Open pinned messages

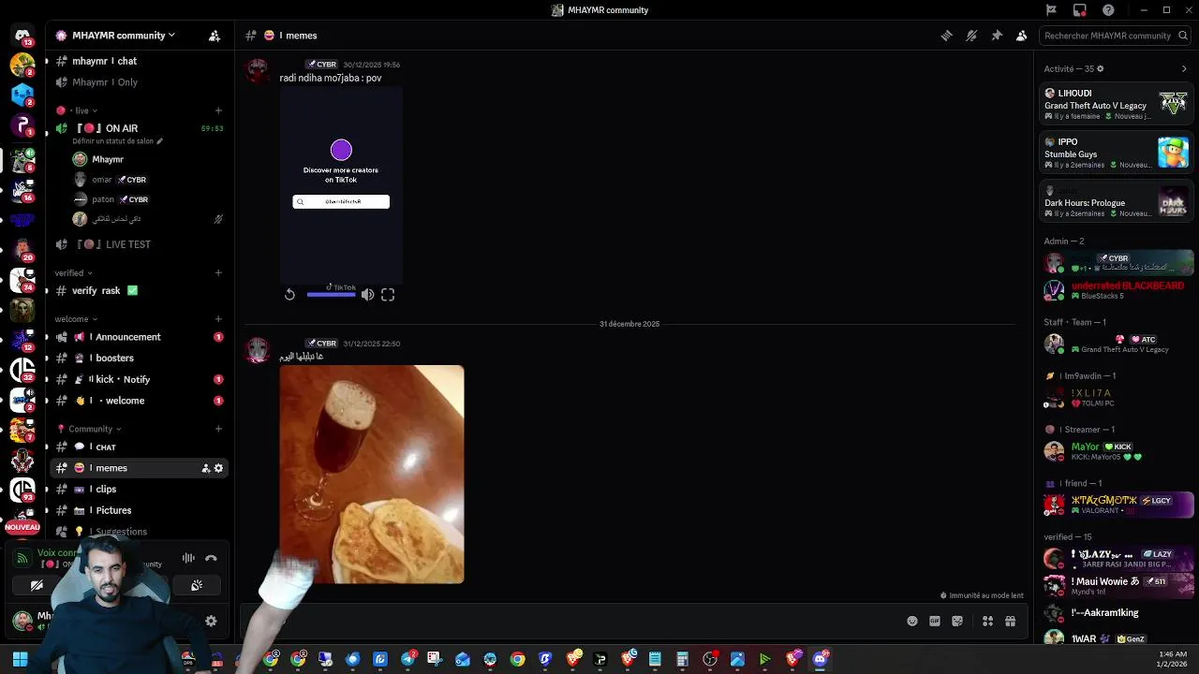coord(997,36)
